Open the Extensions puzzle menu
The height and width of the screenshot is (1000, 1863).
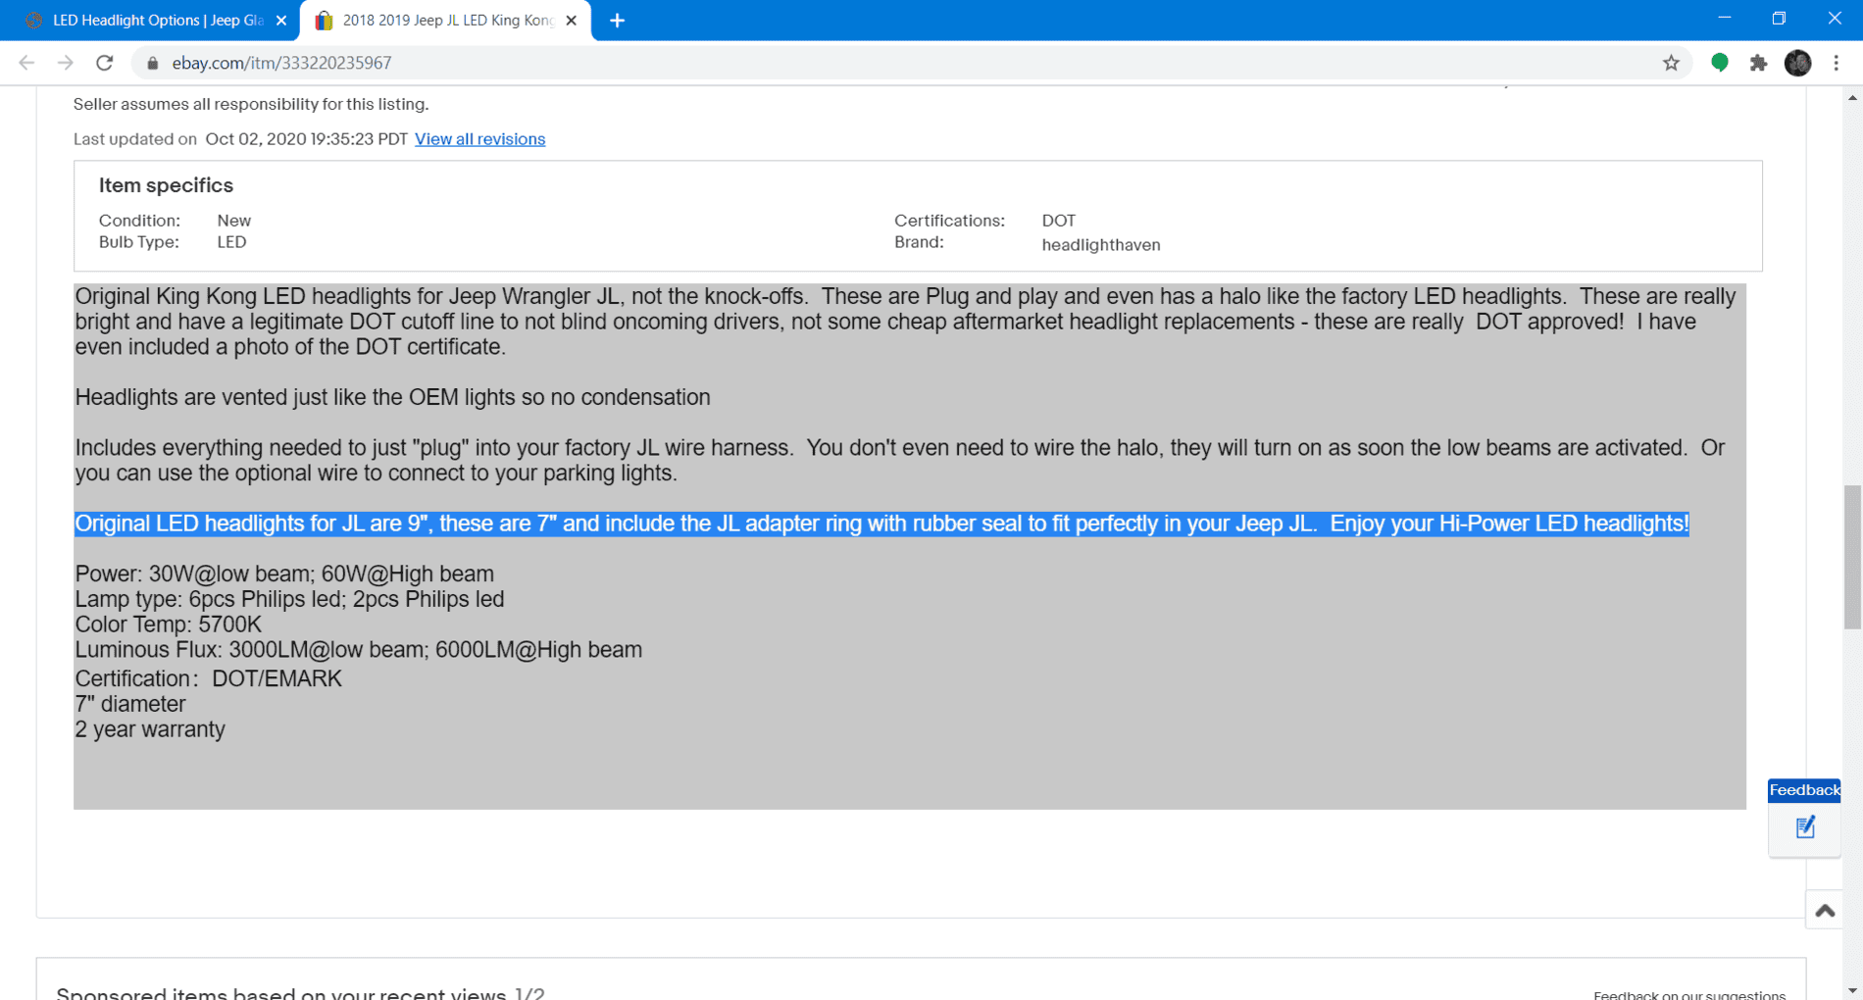click(1759, 63)
